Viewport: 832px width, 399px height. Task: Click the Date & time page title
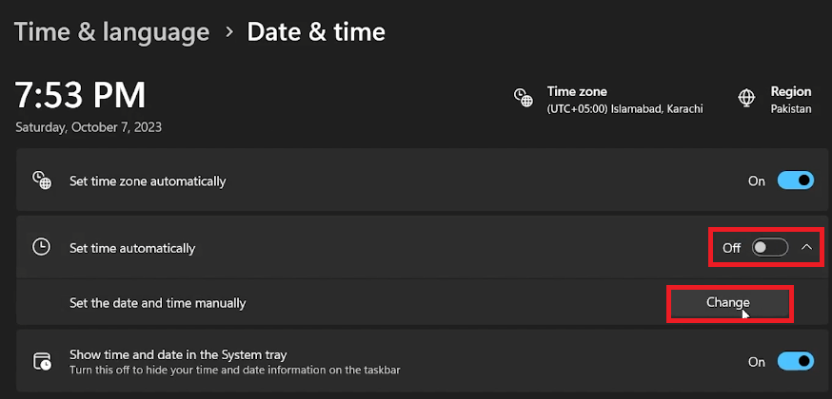point(316,31)
